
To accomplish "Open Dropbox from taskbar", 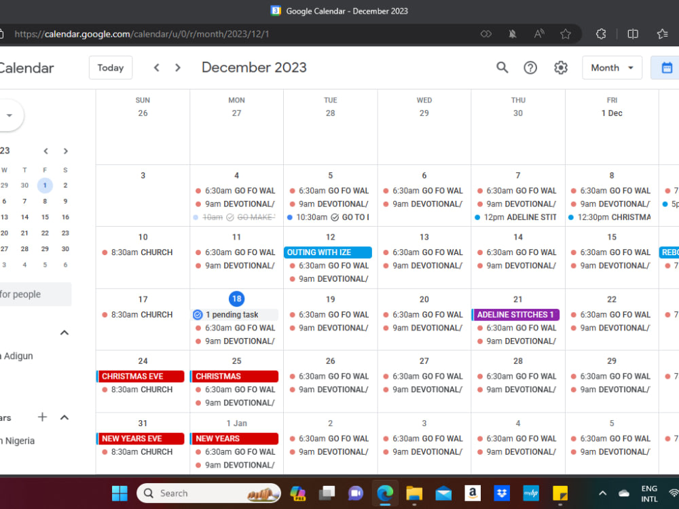I will [502, 493].
